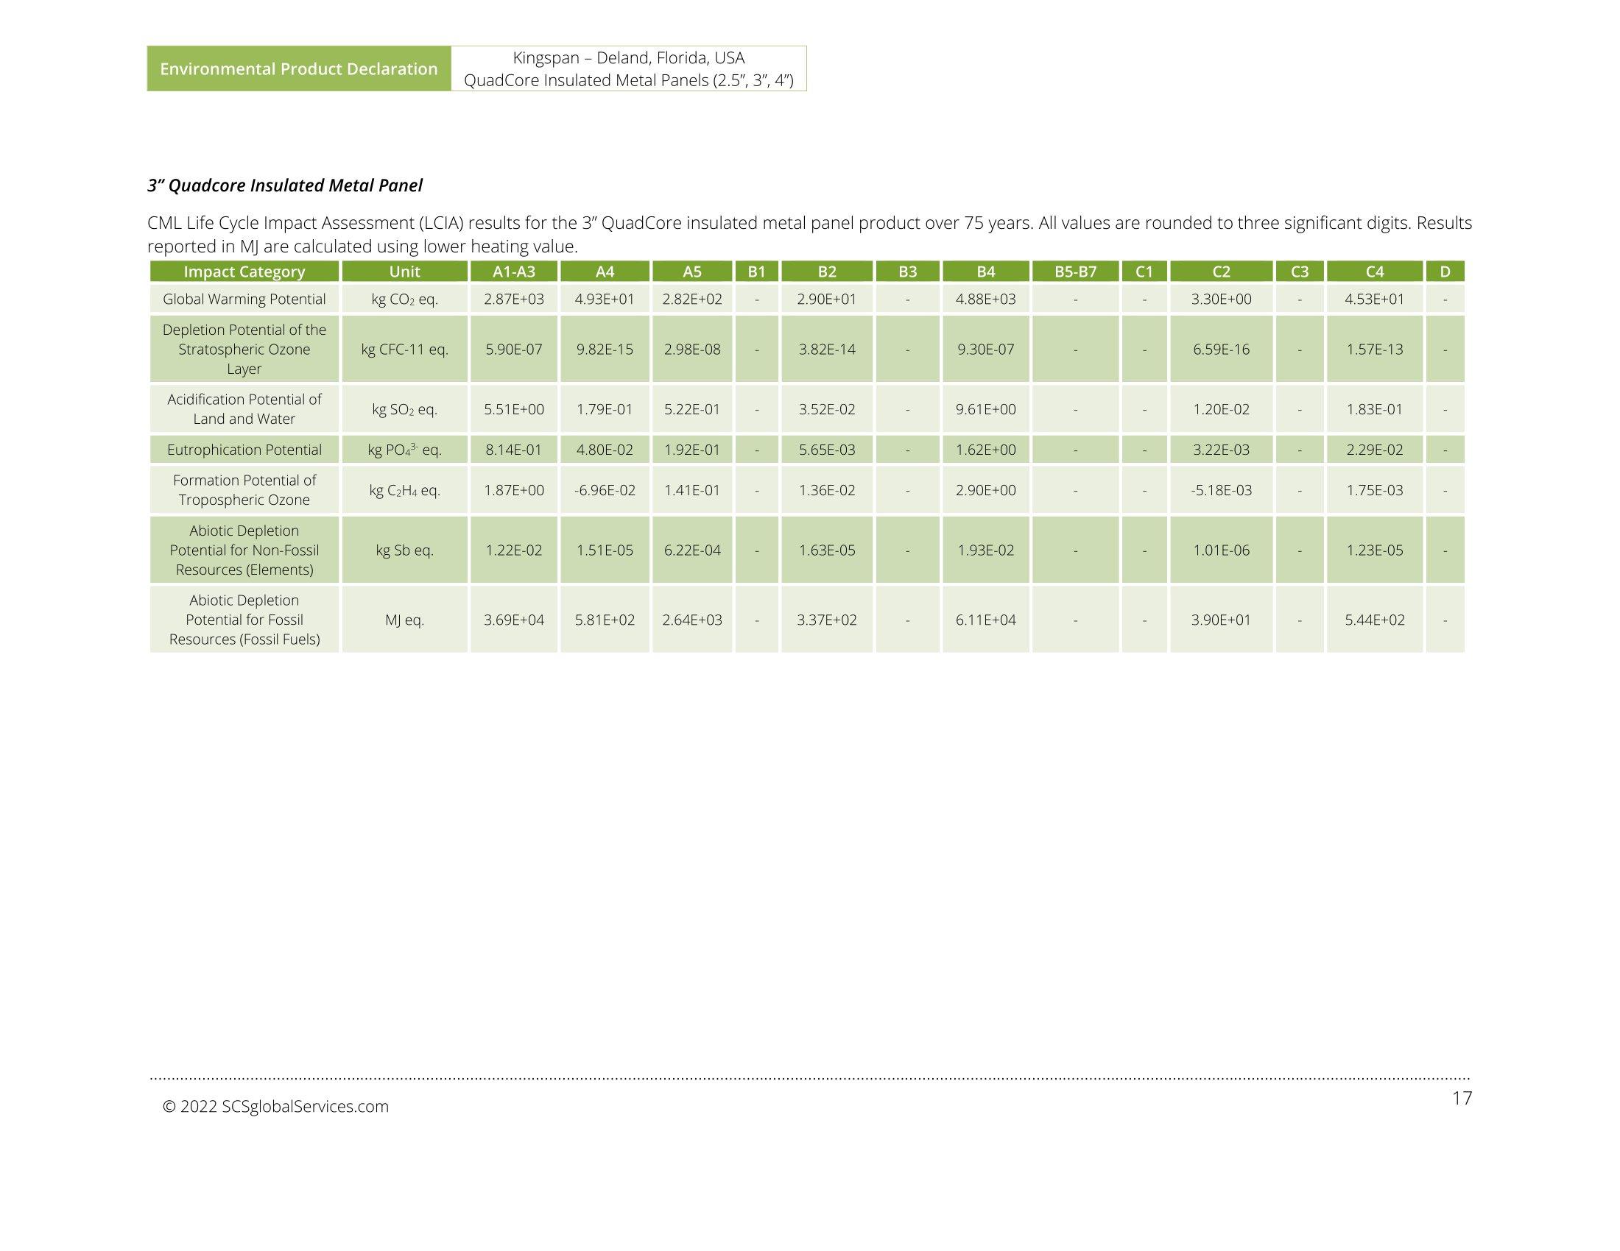
Task: Select the kg SO2 eq. unit cell
Action: 405,409
